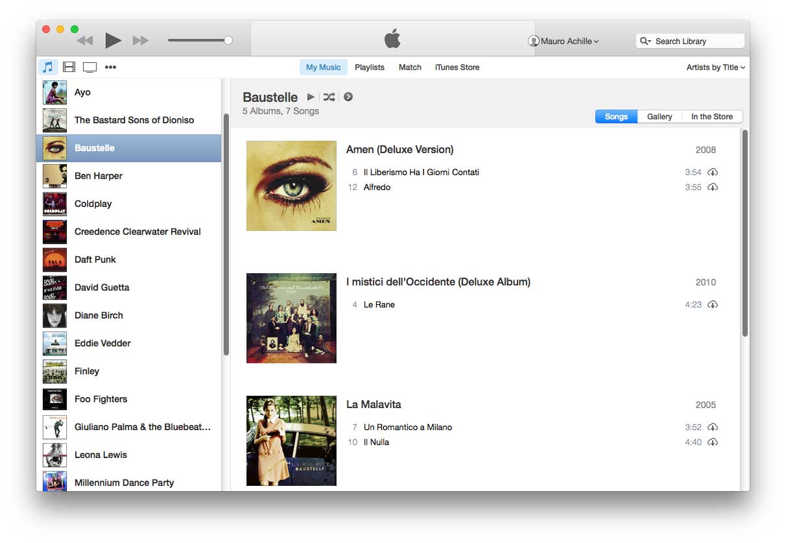Select Coldplay artist
786x543 pixels.
(x=128, y=204)
